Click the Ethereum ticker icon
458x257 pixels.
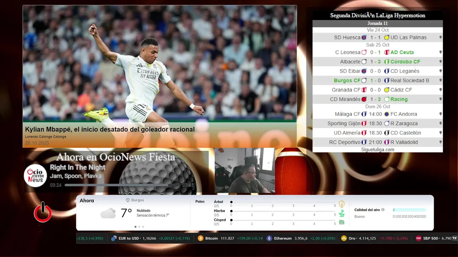269,238
